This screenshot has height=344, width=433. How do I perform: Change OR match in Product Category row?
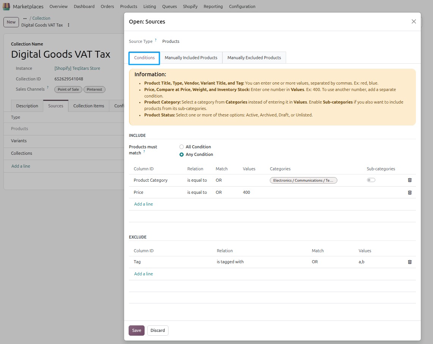(x=219, y=180)
